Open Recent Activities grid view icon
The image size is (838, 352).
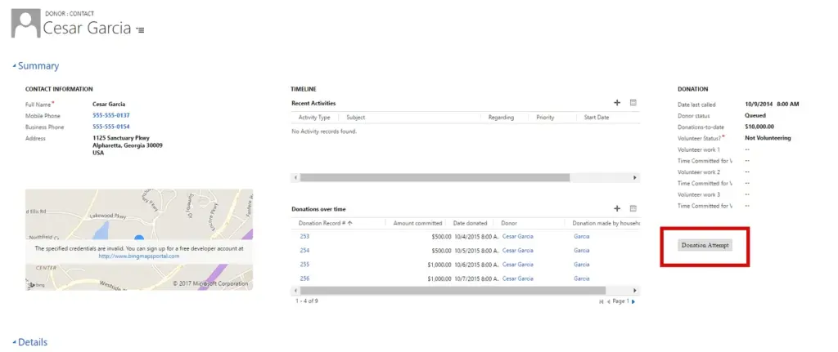[633, 103]
